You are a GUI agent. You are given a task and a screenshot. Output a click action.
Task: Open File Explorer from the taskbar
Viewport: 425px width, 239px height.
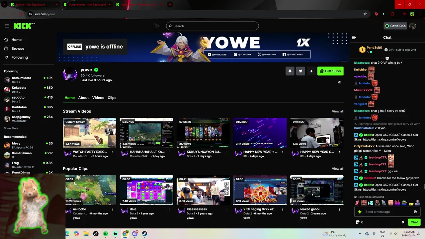[86, 234]
